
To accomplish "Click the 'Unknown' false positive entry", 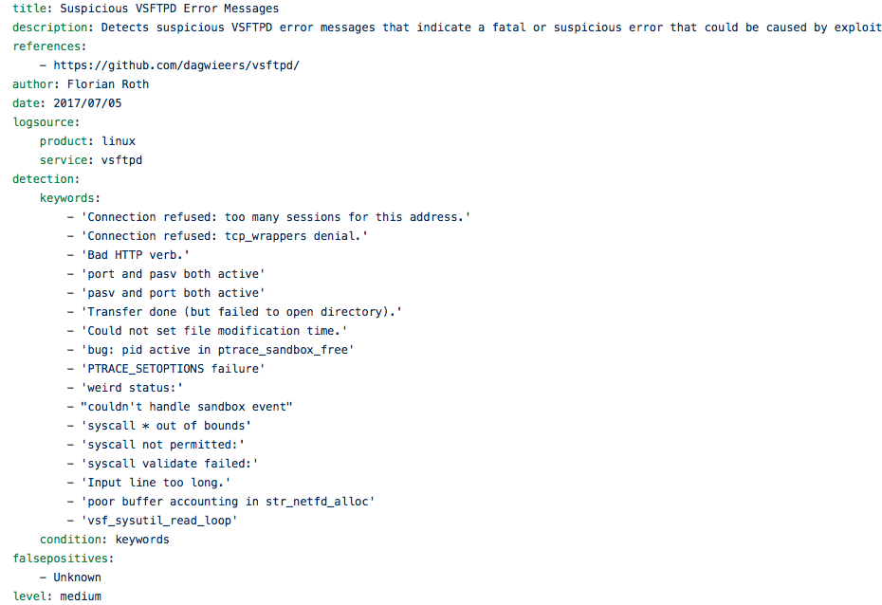I will [77, 577].
